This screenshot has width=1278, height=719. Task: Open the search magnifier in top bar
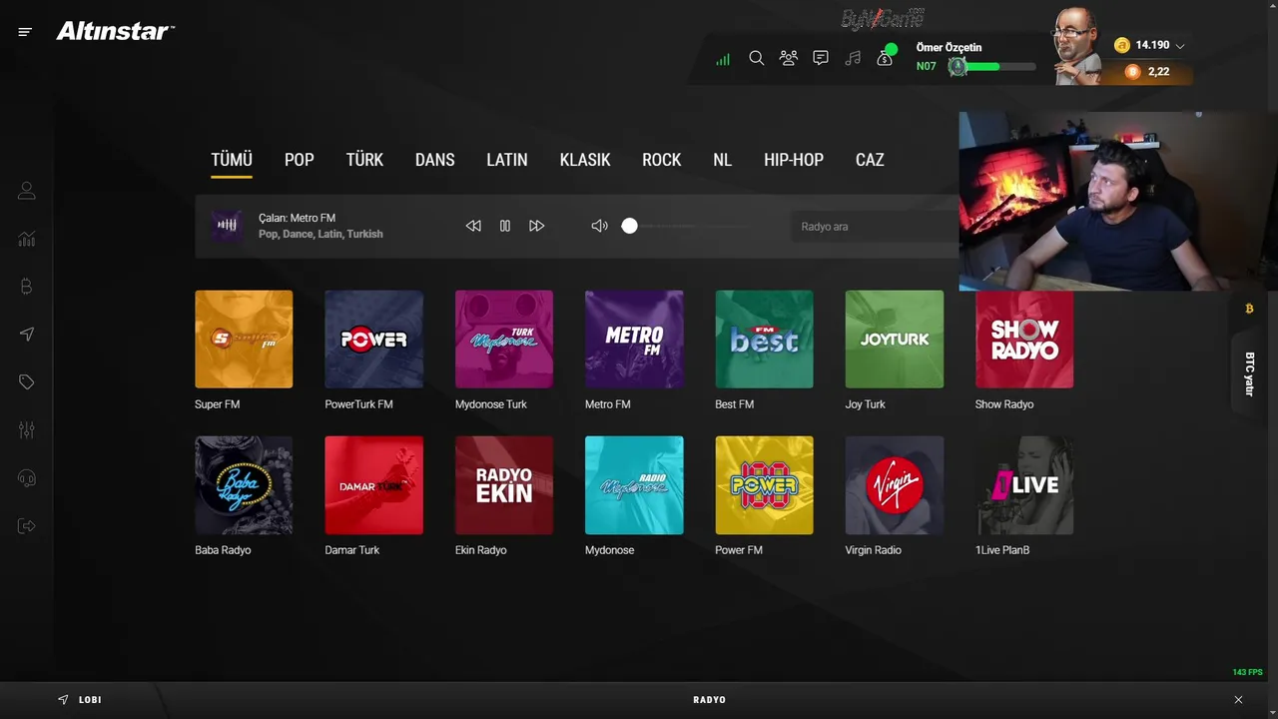coord(757,58)
